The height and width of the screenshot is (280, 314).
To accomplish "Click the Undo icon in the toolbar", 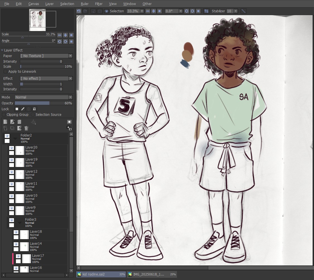I will tap(79, 11).
